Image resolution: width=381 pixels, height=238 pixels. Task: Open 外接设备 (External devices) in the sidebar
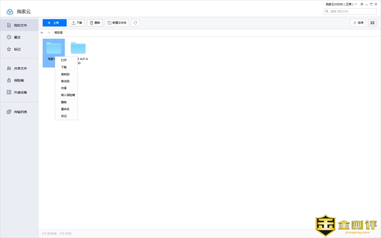pos(20,92)
